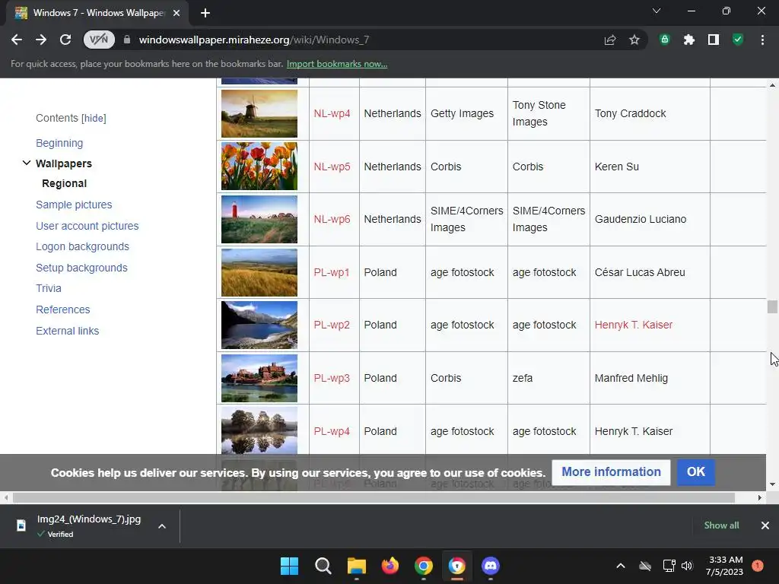This screenshot has height=584, width=779.
Task: Jump to Logon backgrounds section
Action: [82, 246]
